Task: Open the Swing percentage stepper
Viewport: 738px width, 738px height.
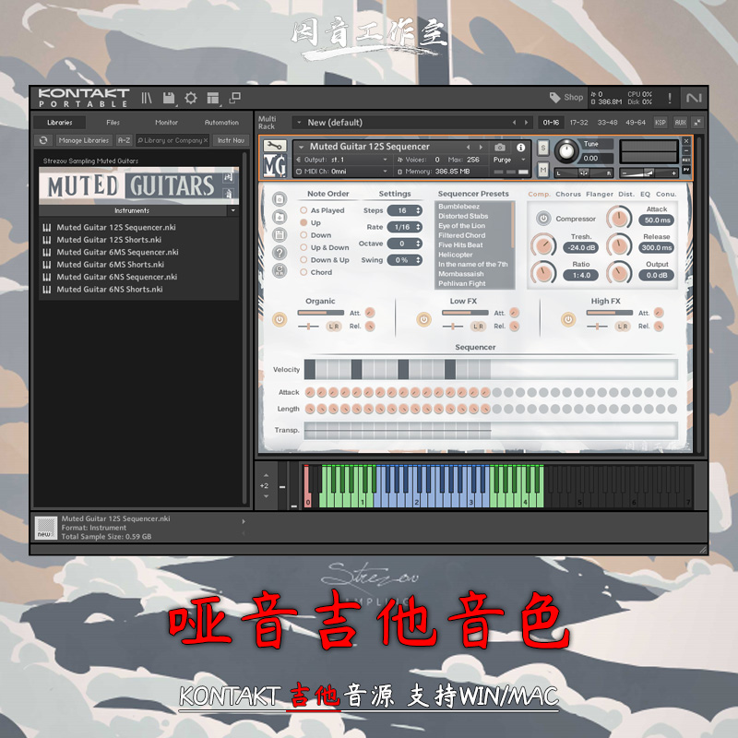Action: point(405,260)
